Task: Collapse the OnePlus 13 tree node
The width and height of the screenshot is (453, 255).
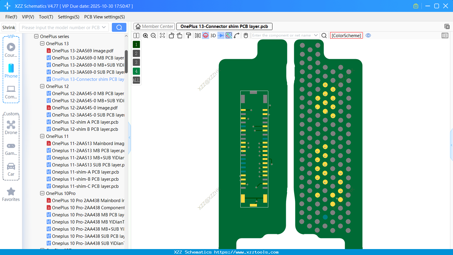Action: (x=42, y=43)
